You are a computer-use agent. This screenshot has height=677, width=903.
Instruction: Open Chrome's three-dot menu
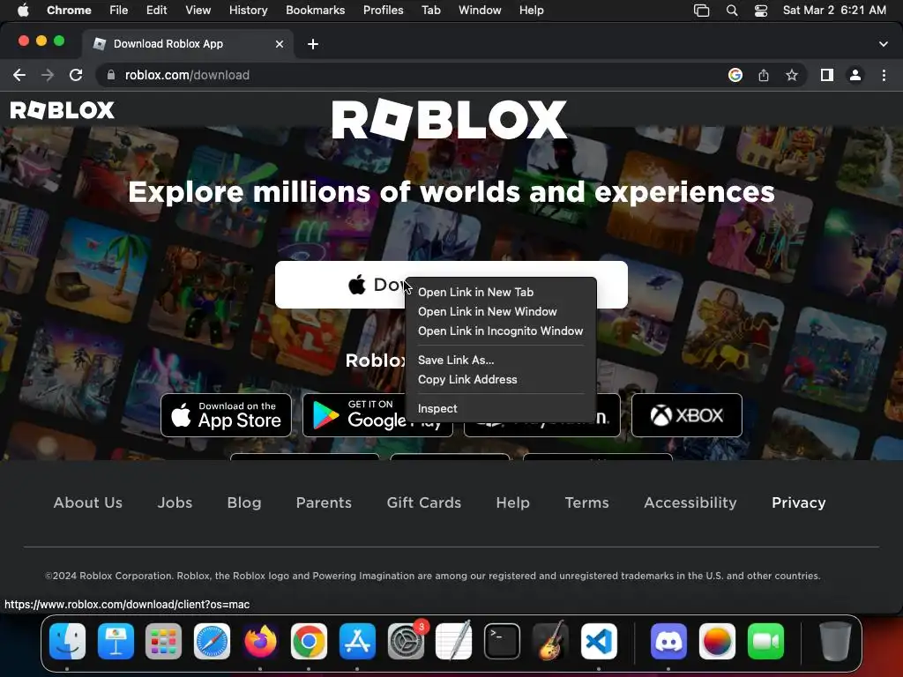click(x=884, y=75)
